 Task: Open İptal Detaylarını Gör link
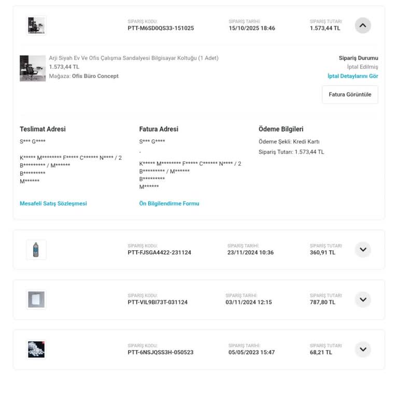[x=352, y=76]
